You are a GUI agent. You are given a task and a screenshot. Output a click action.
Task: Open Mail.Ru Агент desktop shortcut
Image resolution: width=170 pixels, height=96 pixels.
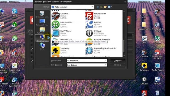pyautogui.click(x=15, y=40)
